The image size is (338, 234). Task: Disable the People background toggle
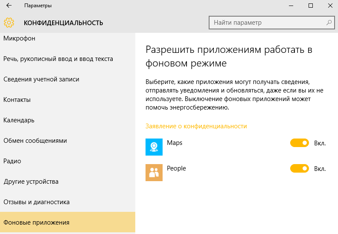(x=300, y=168)
